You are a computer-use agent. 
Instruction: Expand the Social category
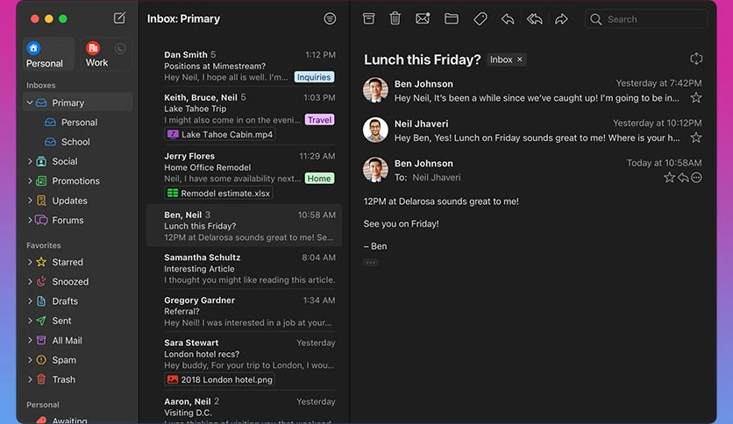30,161
